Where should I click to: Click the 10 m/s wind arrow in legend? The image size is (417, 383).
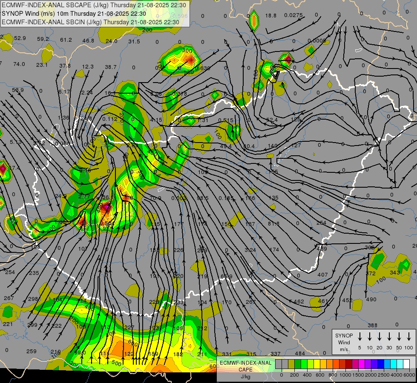coord(370,337)
